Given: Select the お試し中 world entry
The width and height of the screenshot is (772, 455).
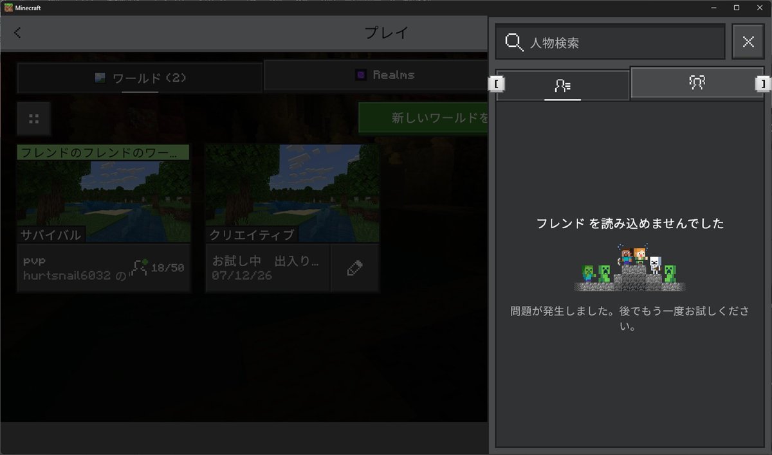Looking at the screenshot, I should [x=268, y=268].
